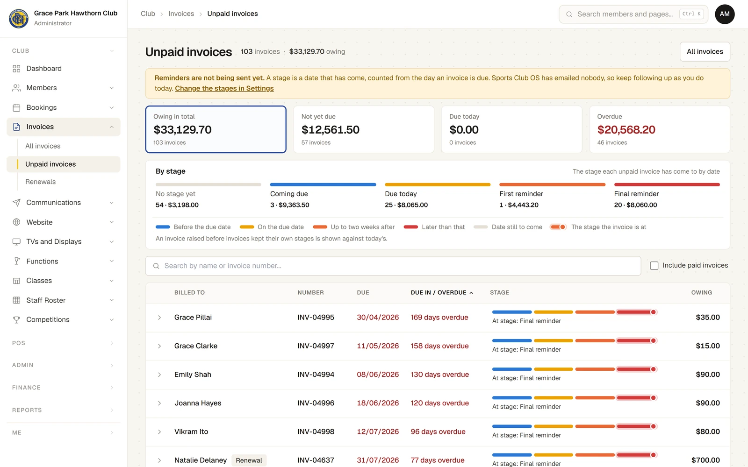Select the Owing in total card

216,129
